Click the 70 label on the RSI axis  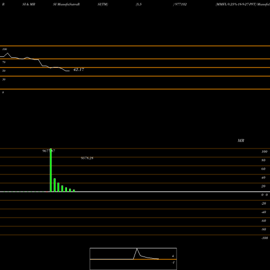(4, 62)
